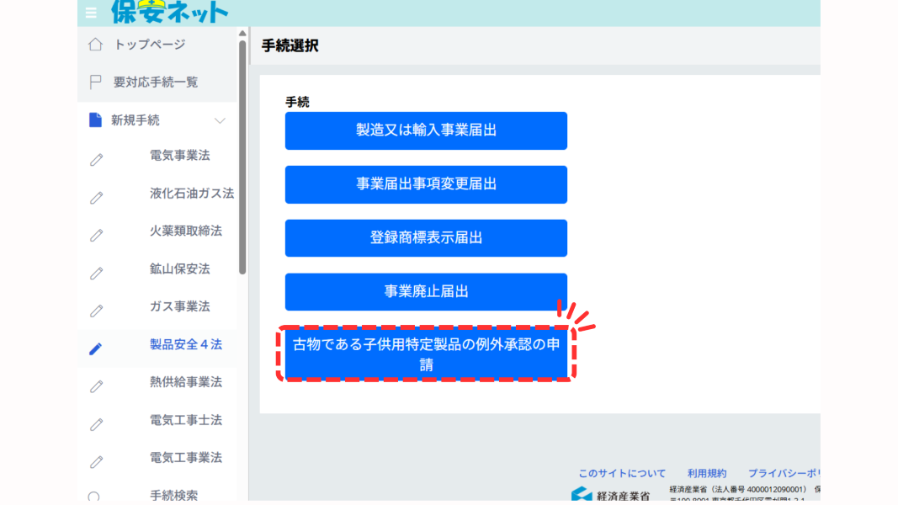898x505 pixels.
Task: Click the flag icon beside 要対応手続一覧
Action: click(95, 82)
